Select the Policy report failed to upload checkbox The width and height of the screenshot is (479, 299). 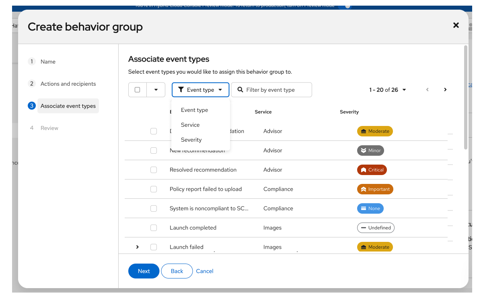[154, 189]
